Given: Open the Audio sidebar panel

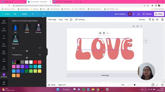Looking at the screenshot, I should point(4,60).
